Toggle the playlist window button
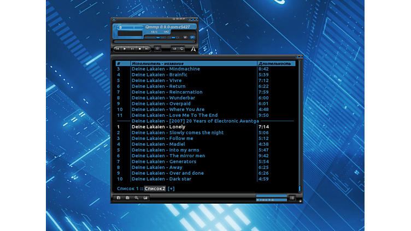The image size is (411, 231). [192, 38]
